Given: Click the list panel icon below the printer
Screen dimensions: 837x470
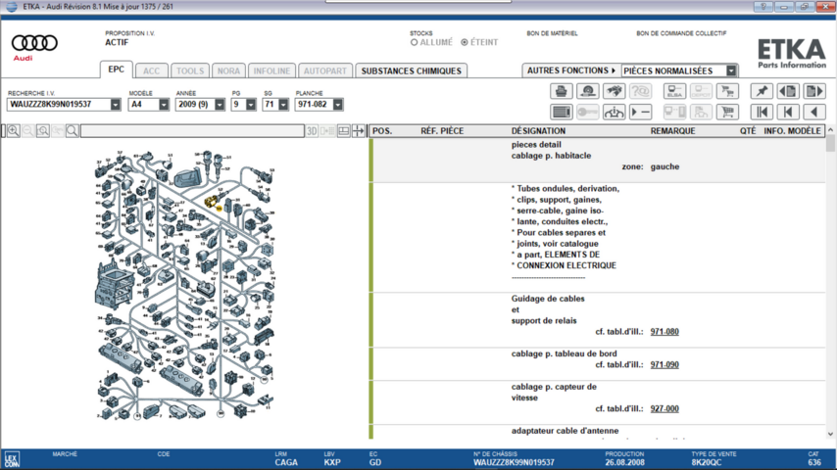Looking at the screenshot, I should click(561, 112).
